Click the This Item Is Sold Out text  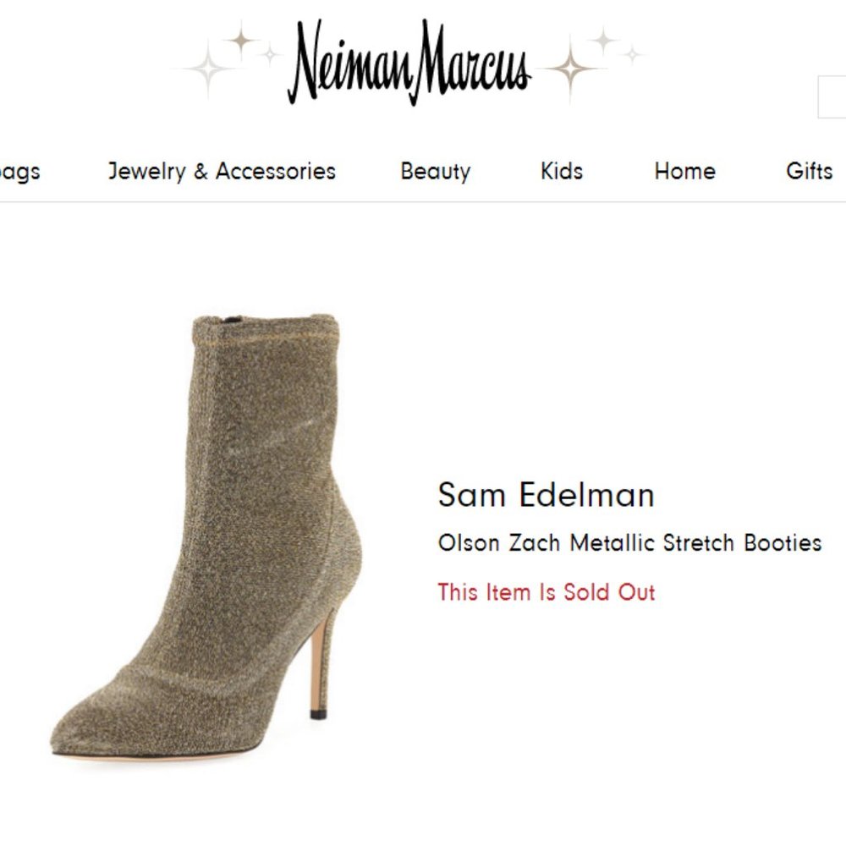[x=545, y=593]
